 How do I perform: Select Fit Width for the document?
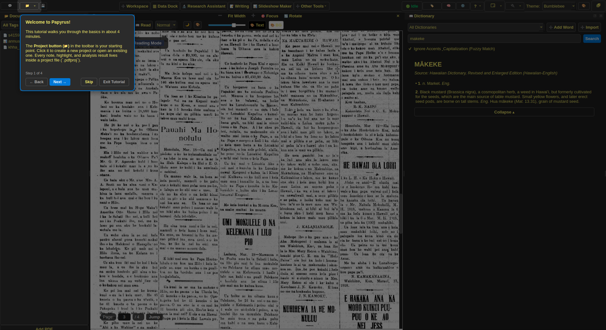(x=236, y=16)
